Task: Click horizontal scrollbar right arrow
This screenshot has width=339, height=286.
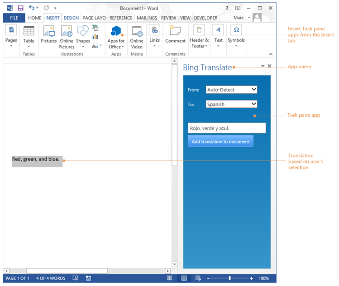Action: (167, 271)
